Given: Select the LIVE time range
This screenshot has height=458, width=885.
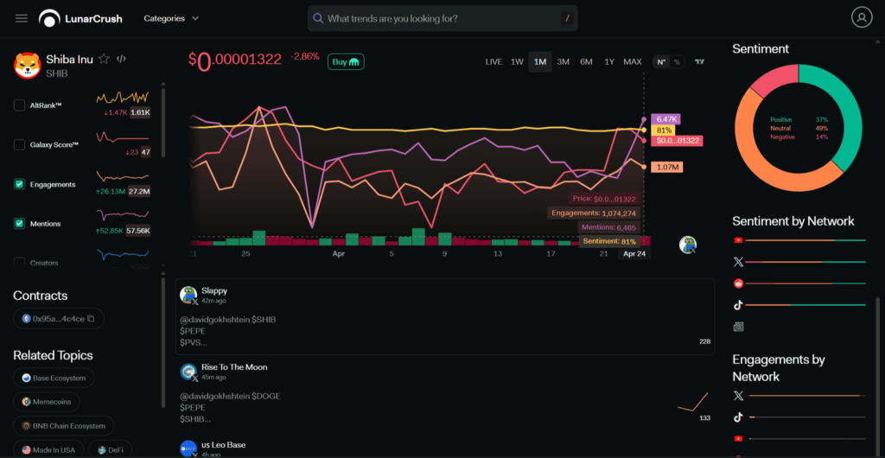Looking at the screenshot, I should pyautogui.click(x=493, y=62).
